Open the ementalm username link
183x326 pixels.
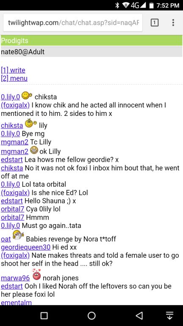tap(17, 302)
